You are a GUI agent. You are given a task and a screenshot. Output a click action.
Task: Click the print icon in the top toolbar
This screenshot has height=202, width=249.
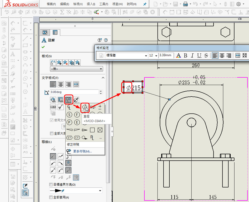pos(186,4)
